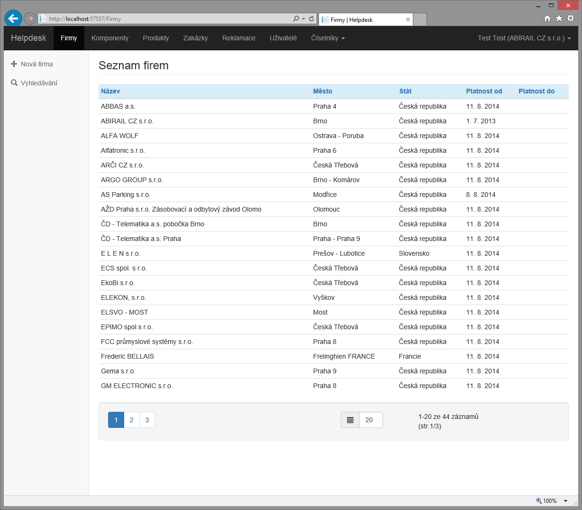Open the Zakázky menu item

tap(196, 38)
